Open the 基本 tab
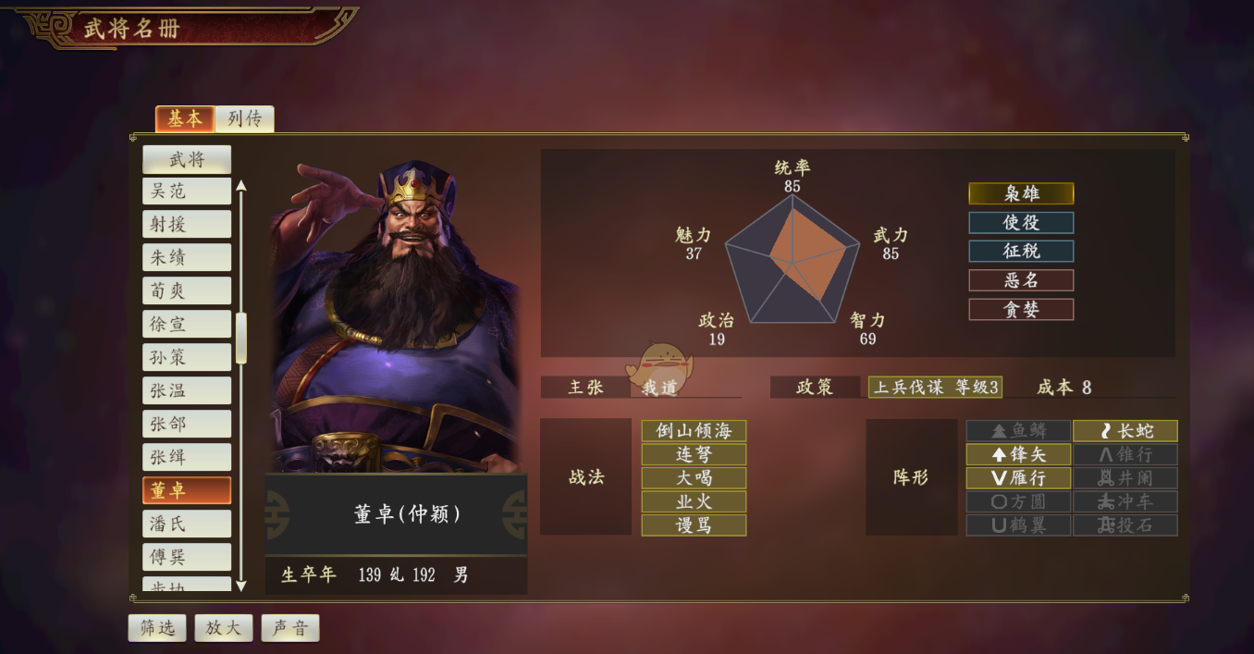Image resolution: width=1254 pixels, height=654 pixels. coord(185,119)
